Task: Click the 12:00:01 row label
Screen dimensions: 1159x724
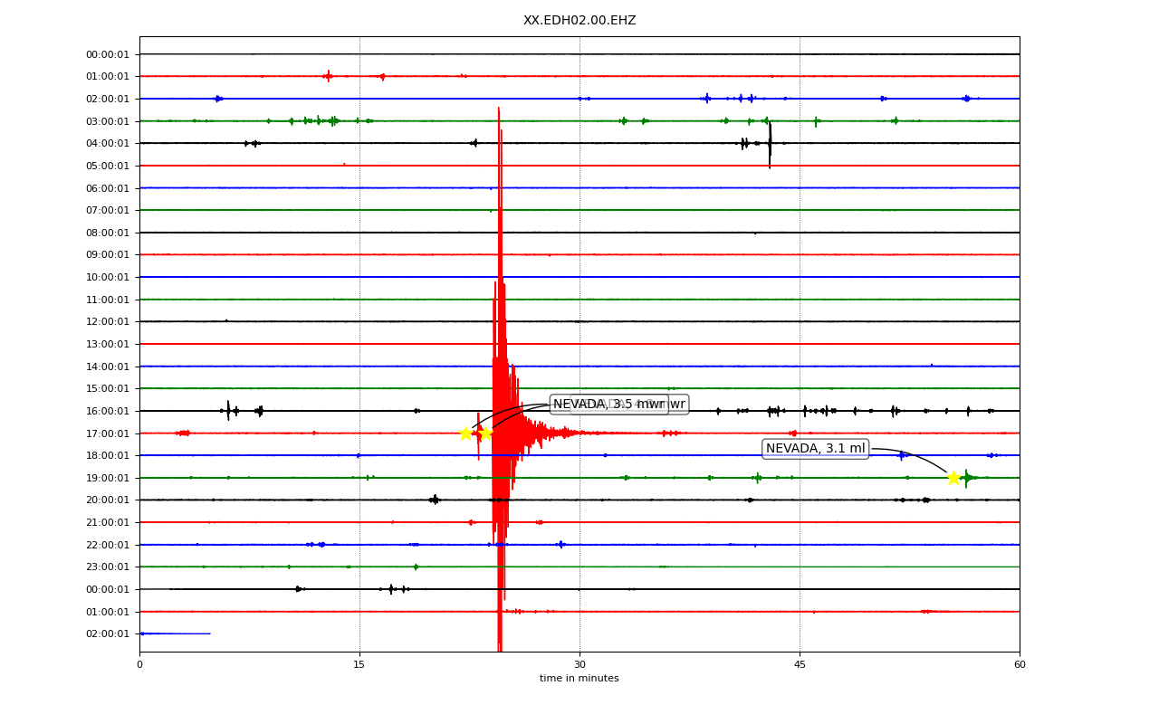Action: 108,321
